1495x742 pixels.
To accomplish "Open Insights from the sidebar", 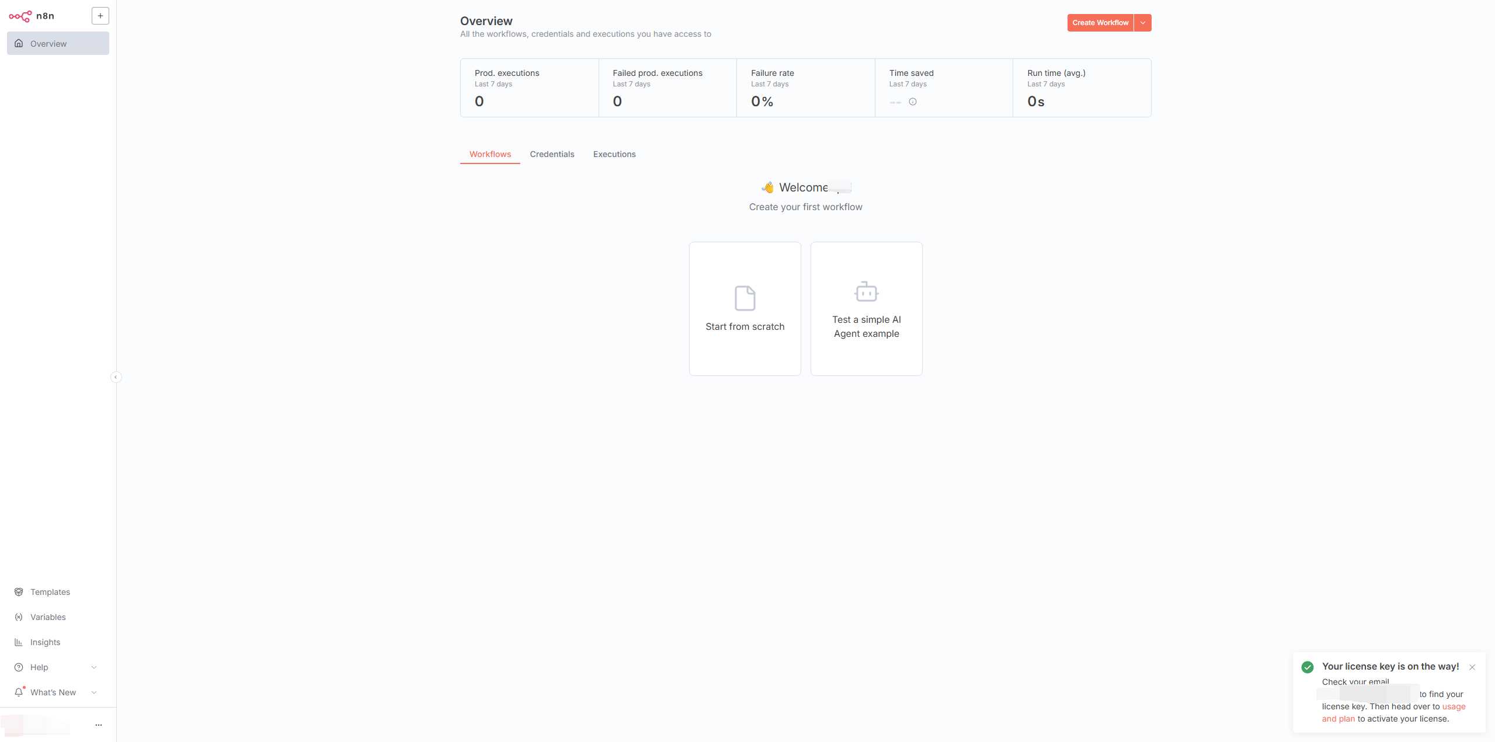I will (45, 642).
